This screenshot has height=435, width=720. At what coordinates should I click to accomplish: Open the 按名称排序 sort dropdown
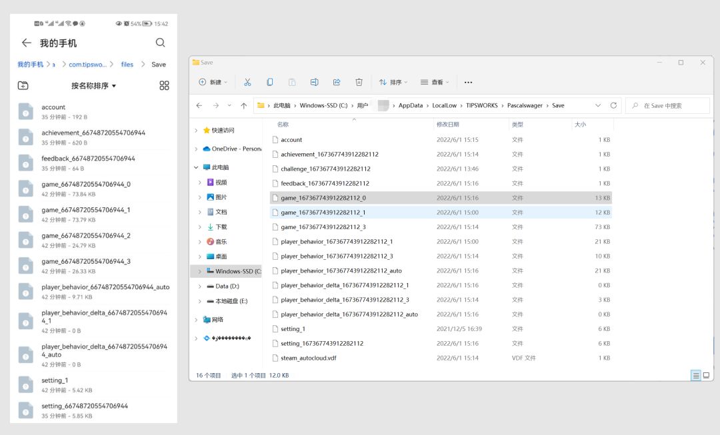(93, 86)
